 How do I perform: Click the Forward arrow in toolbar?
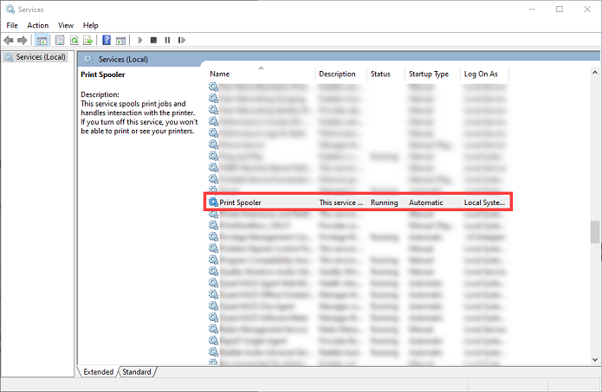pos(22,40)
